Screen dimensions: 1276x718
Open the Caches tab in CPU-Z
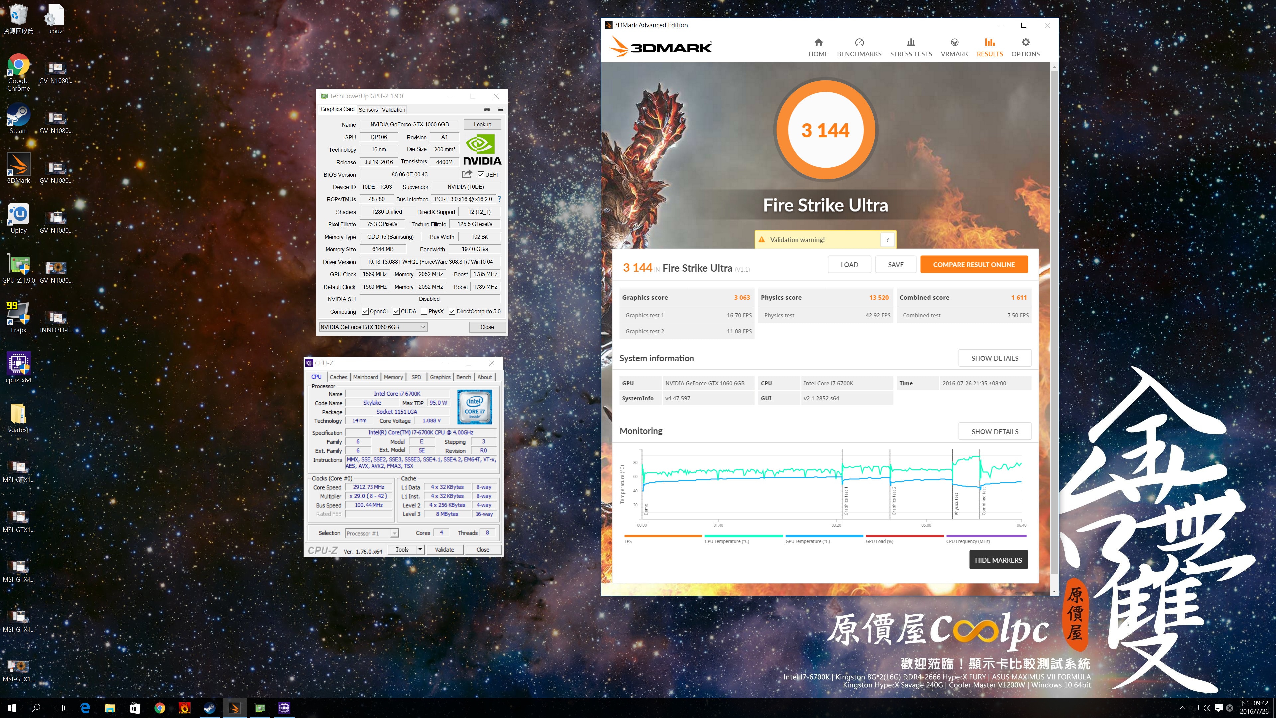point(338,377)
